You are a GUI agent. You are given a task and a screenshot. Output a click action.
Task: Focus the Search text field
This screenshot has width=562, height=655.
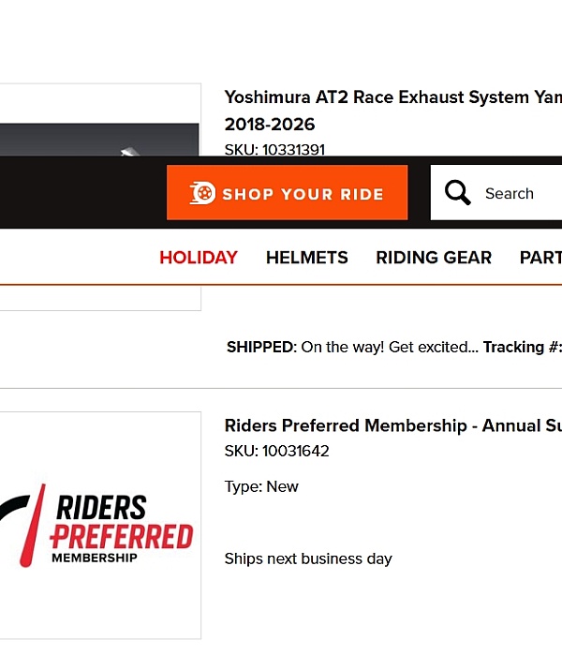click(x=520, y=194)
